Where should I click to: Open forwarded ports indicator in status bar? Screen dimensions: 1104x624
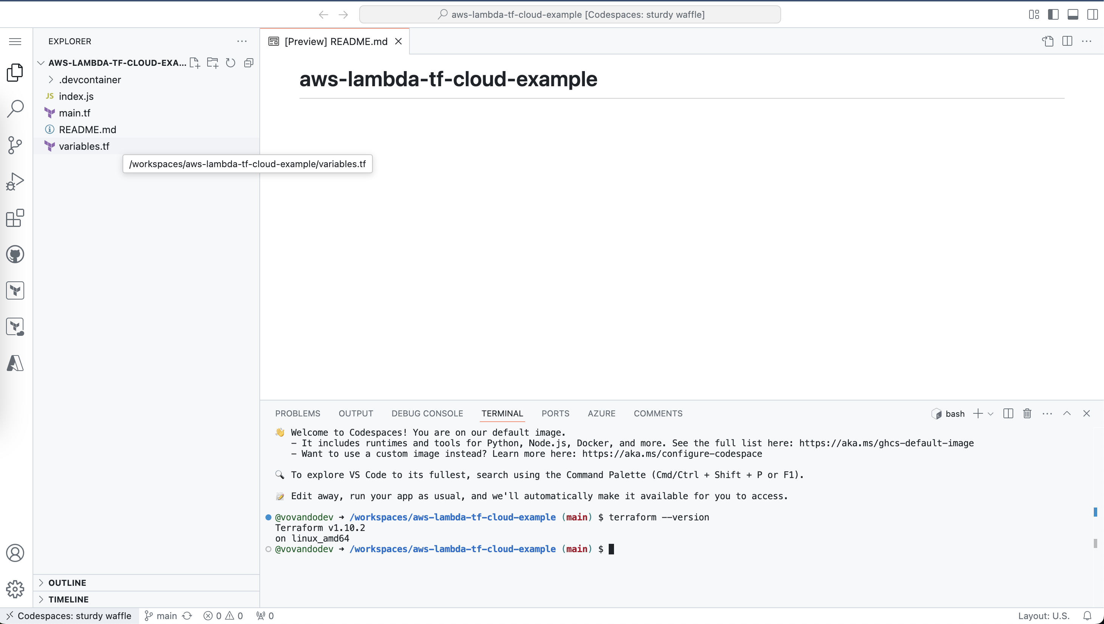point(265,616)
